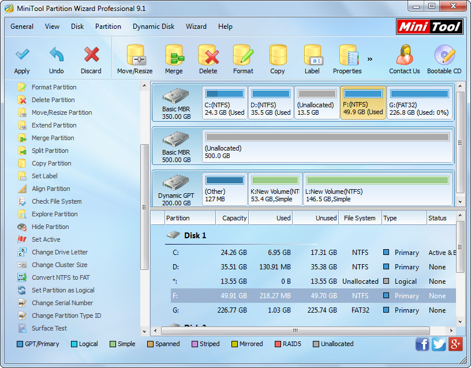
Task: Click the GPT/Primary legend color swatch
Action: click(x=20, y=344)
